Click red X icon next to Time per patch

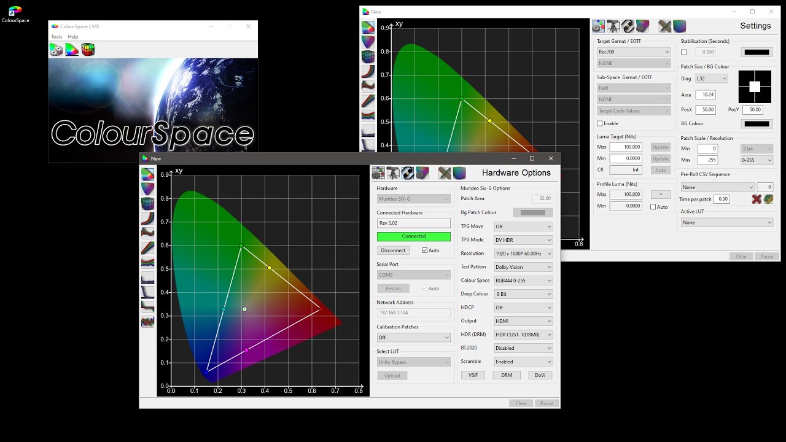click(x=757, y=199)
